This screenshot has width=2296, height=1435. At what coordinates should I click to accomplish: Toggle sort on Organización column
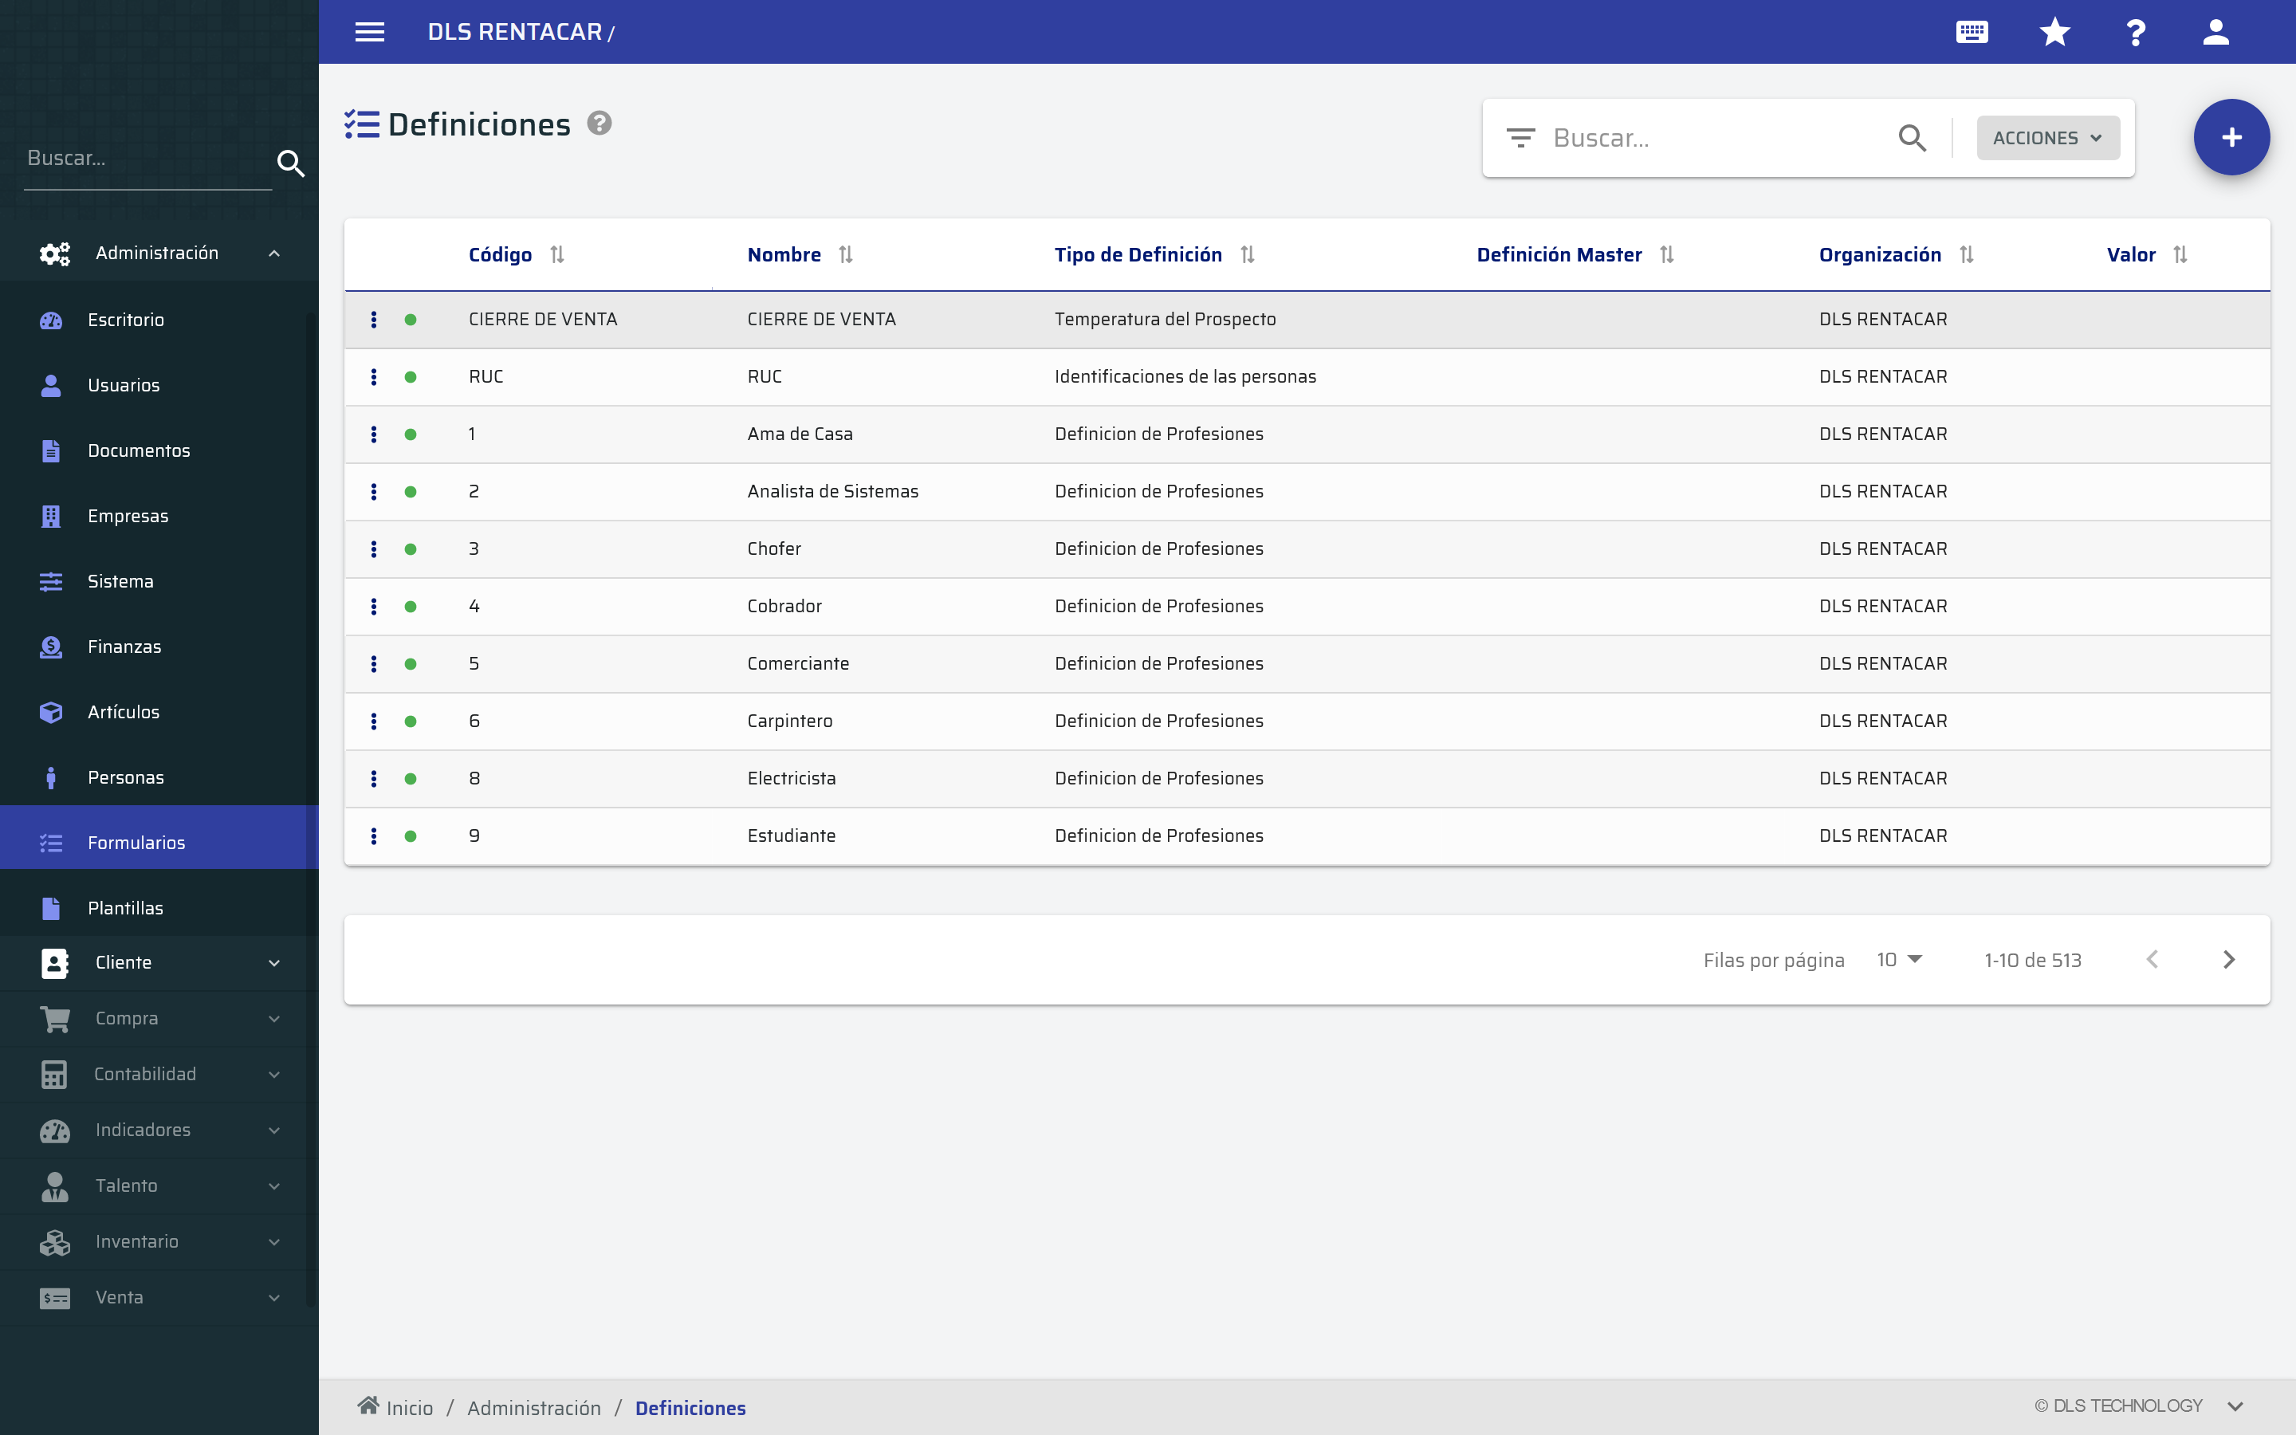tap(1966, 254)
